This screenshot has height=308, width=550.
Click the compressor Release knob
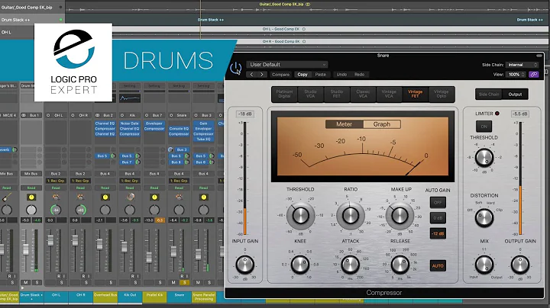click(x=400, y=265)
